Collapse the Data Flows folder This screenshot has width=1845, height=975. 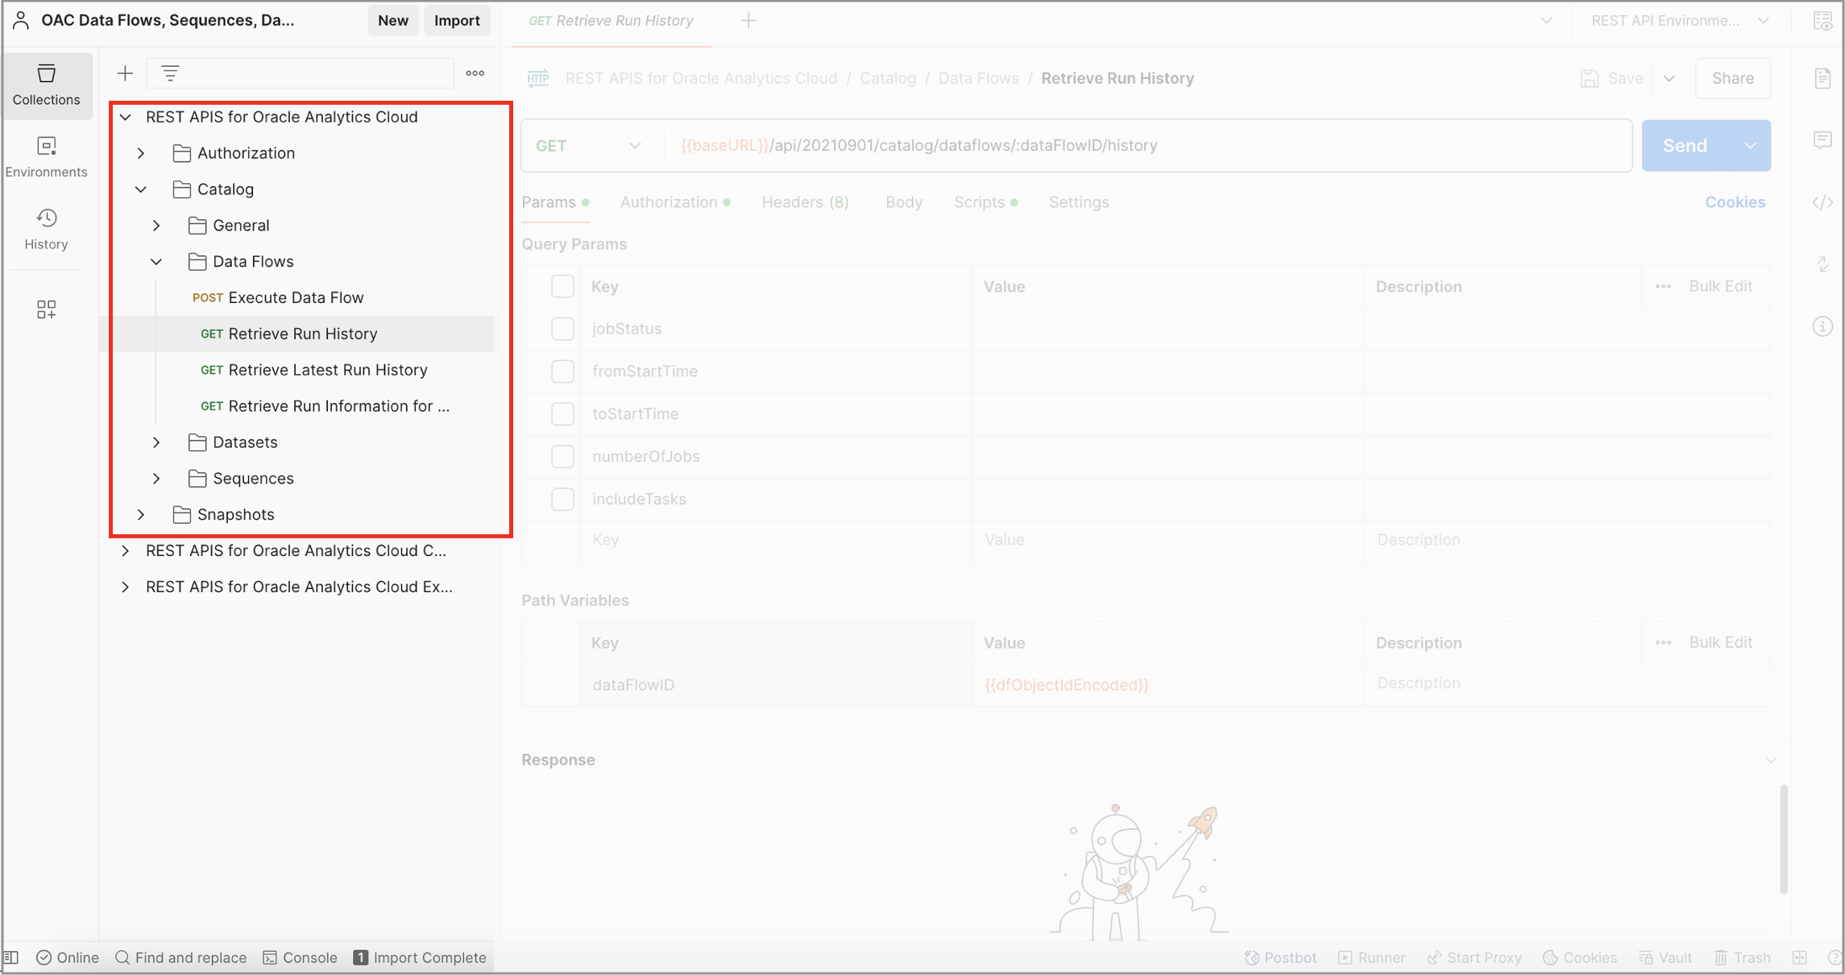point(156,262)
